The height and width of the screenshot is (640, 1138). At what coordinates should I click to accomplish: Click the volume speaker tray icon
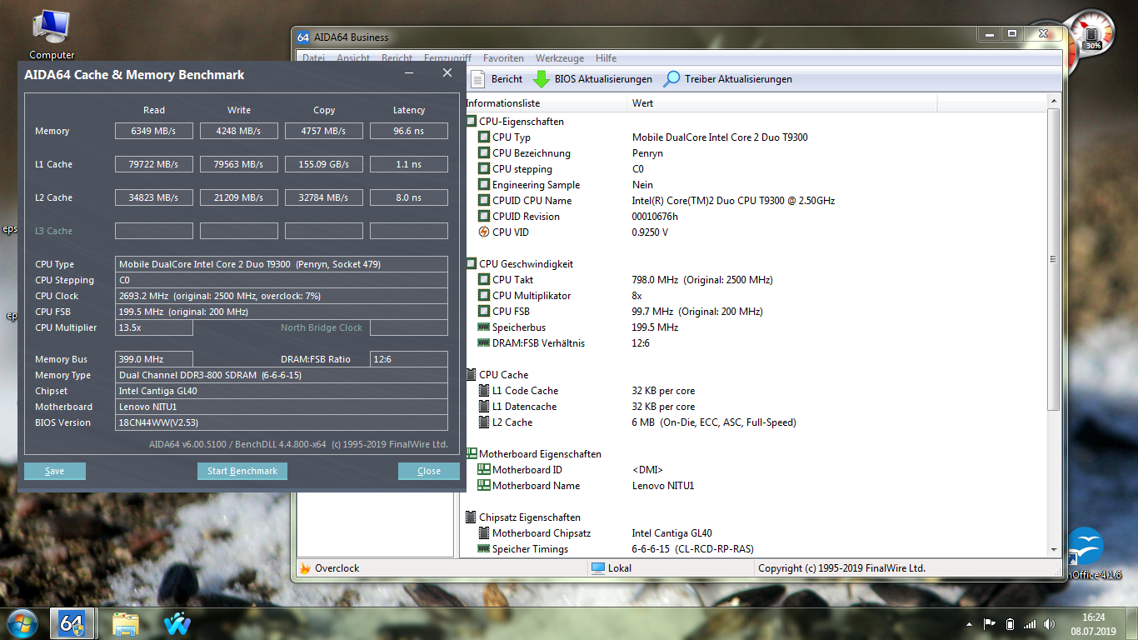pos(1050,624)
